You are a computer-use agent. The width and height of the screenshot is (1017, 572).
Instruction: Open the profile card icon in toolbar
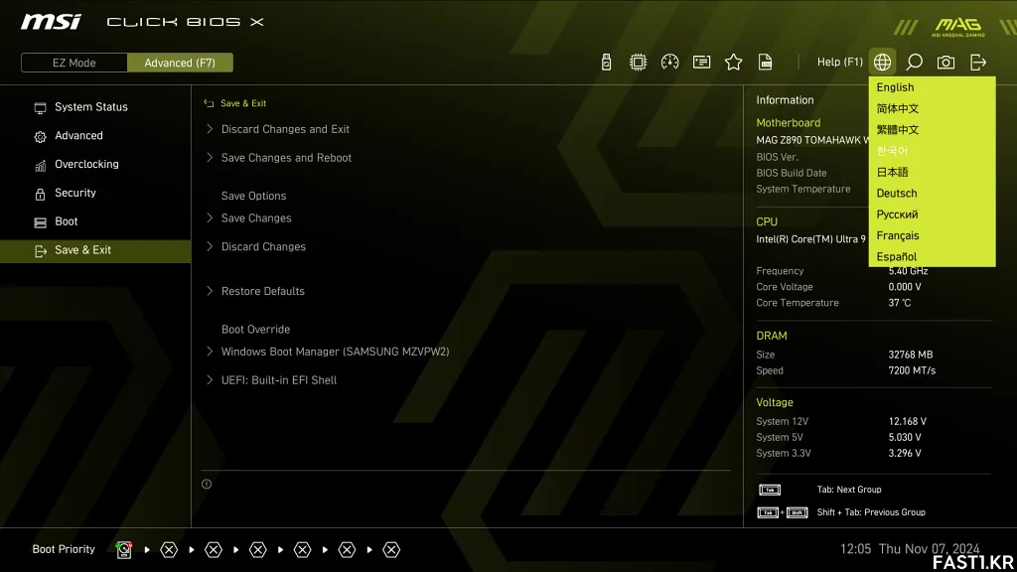click(x=702, y=63)
